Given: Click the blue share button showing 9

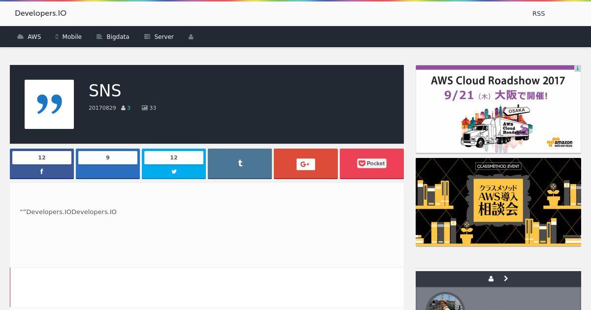Looking at the screenshot, I should (108, 164).
